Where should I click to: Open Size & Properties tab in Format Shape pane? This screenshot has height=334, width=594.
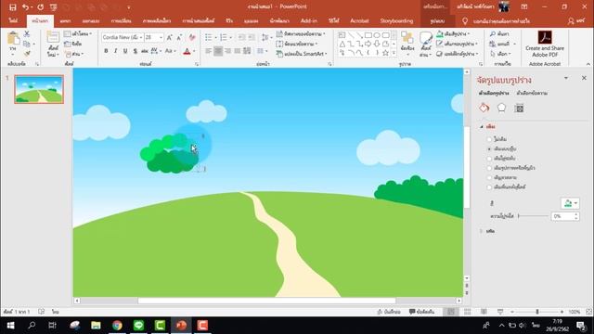[x=520, y=109]
